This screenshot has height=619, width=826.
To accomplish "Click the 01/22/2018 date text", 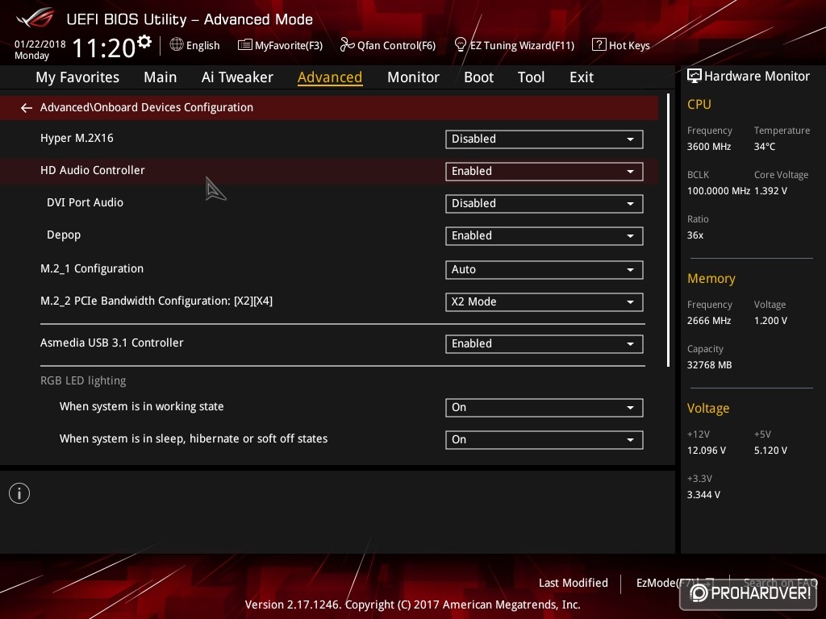I will [40, 44].
